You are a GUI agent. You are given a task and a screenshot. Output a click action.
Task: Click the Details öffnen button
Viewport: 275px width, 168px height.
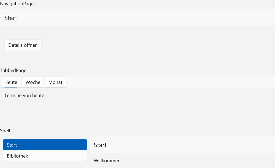tap(23, 45)
